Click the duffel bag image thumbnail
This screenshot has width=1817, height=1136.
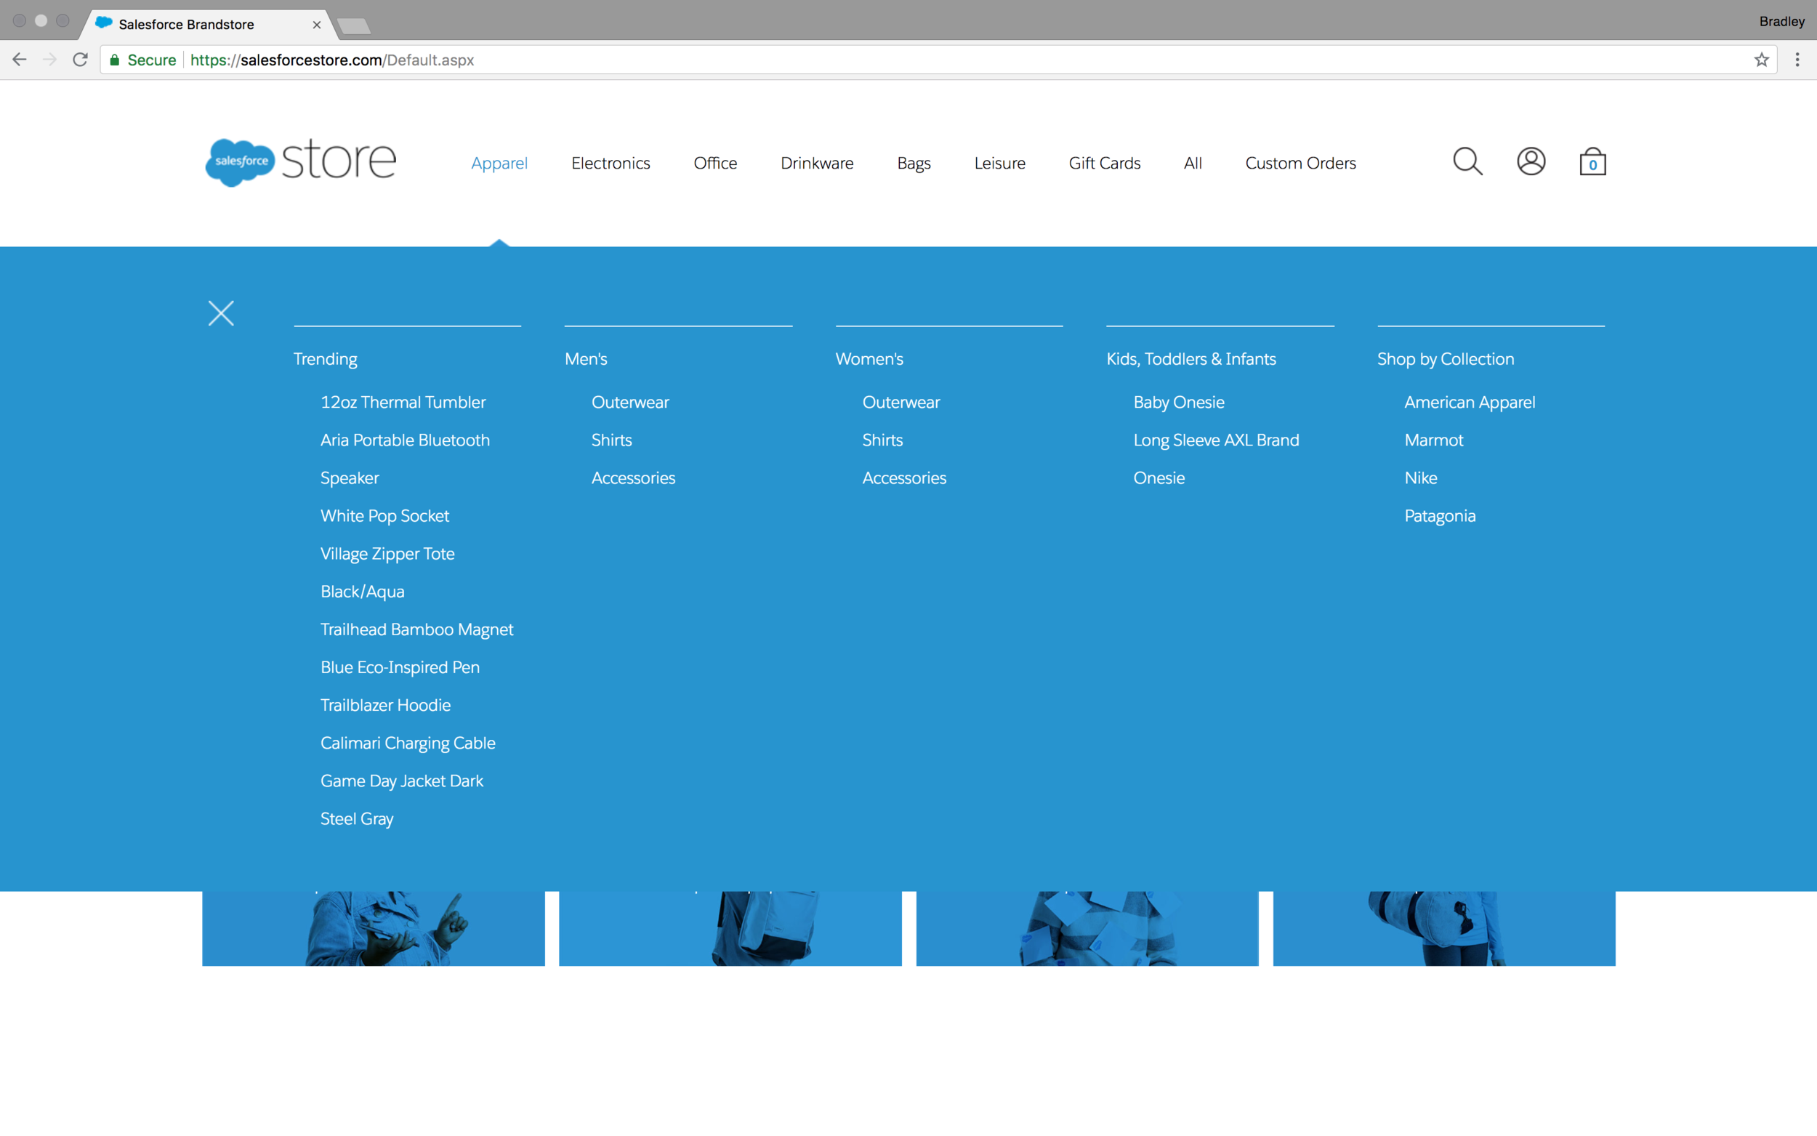tap(1443, 929)
